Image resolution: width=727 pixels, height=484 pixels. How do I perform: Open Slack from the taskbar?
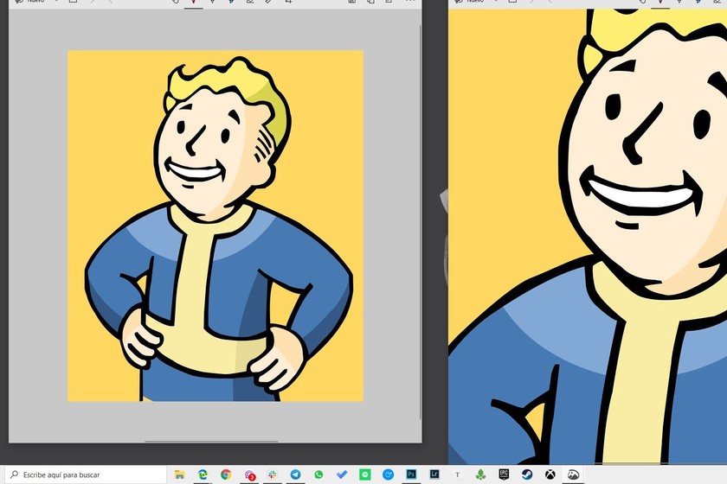coord(272,474)
